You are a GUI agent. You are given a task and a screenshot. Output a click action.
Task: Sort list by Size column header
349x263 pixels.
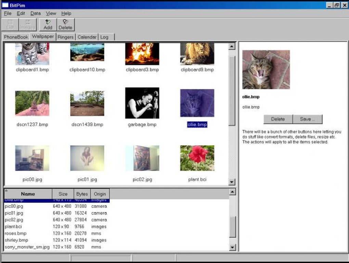(63, 194)
